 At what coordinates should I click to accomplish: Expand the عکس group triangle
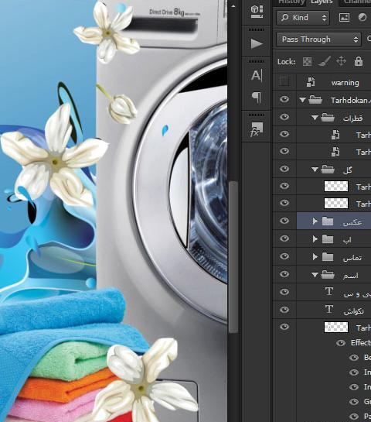click(x=315, y=221)
